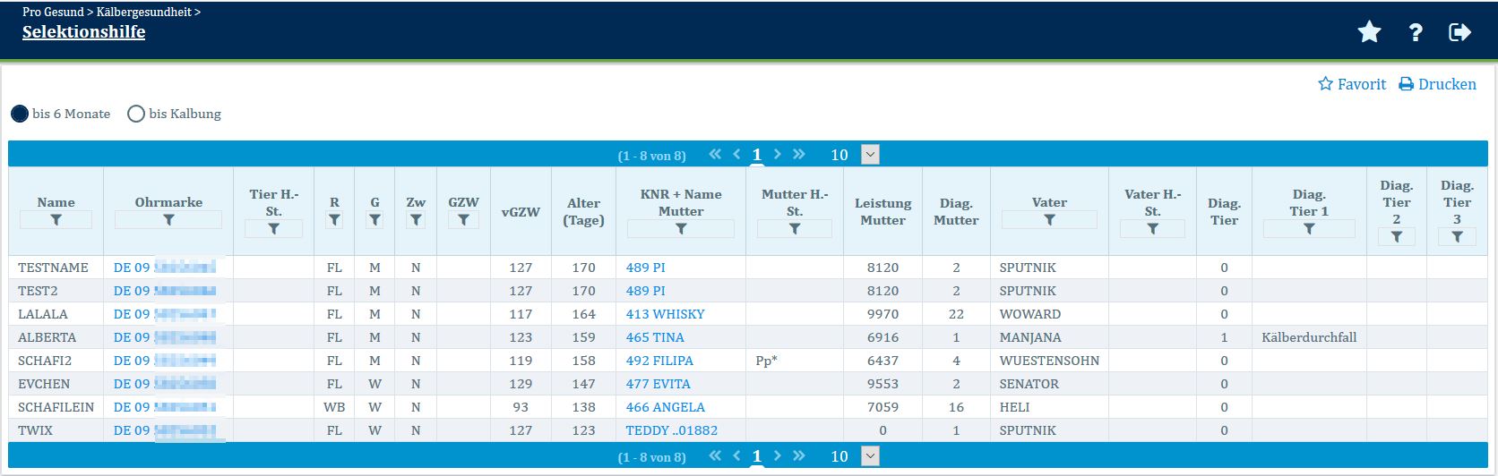Sort by vGZW column header
Image resolution: width=1498 pixels, height=476 pixels.
click(x=521, y=212)
